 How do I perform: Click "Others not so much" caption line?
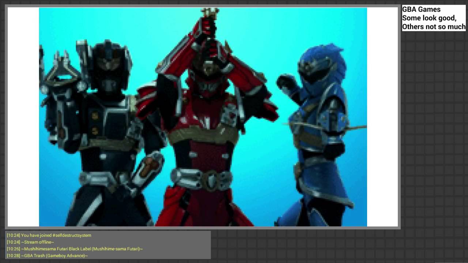[434, 27]
